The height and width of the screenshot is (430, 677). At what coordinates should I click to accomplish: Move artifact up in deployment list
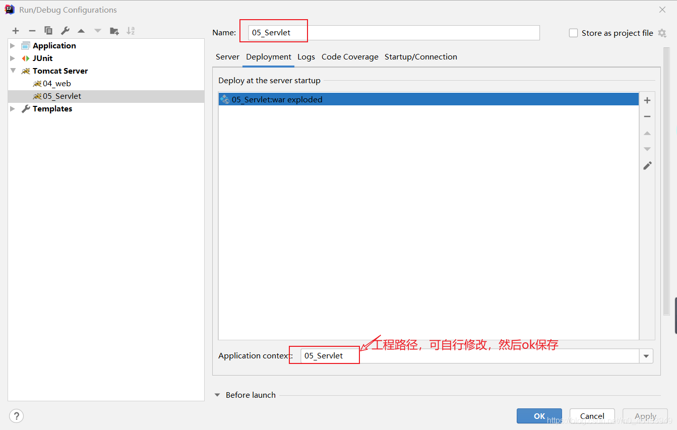coord(647,133)
